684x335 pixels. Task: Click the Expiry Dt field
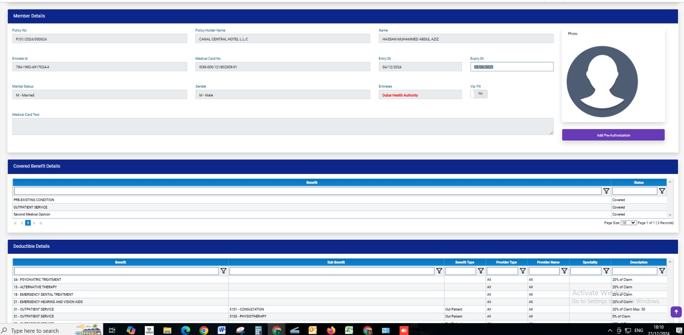(x=511, y=67)
